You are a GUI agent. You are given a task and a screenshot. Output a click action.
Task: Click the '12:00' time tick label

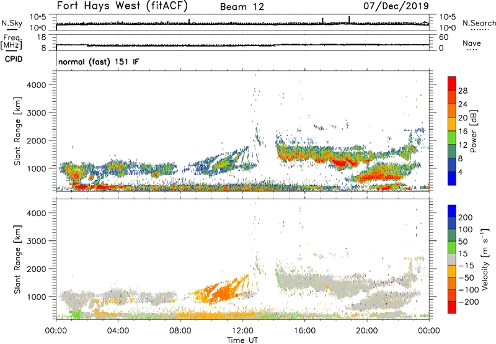point(242,331)
